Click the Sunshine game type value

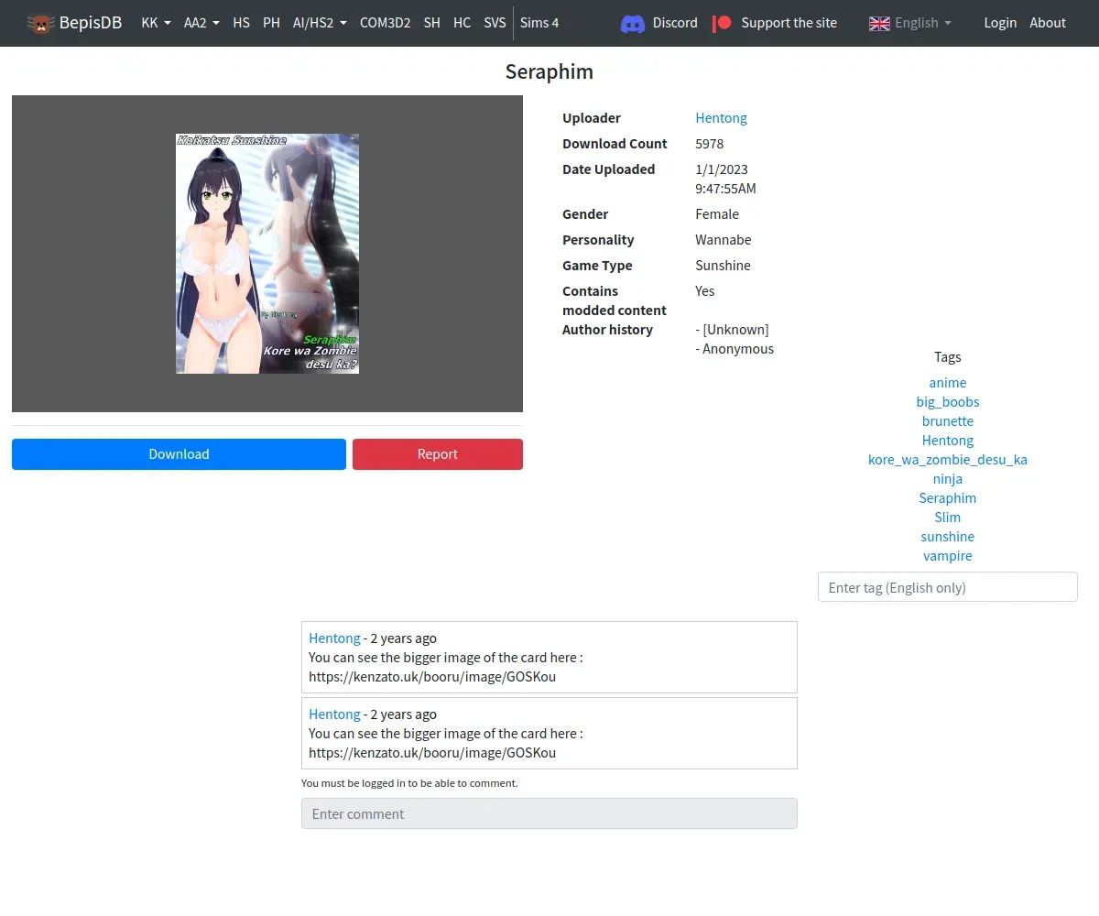coord(723,266)
